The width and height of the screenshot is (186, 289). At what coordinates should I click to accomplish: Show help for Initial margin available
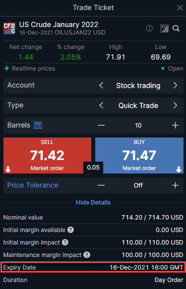point(71,230)
